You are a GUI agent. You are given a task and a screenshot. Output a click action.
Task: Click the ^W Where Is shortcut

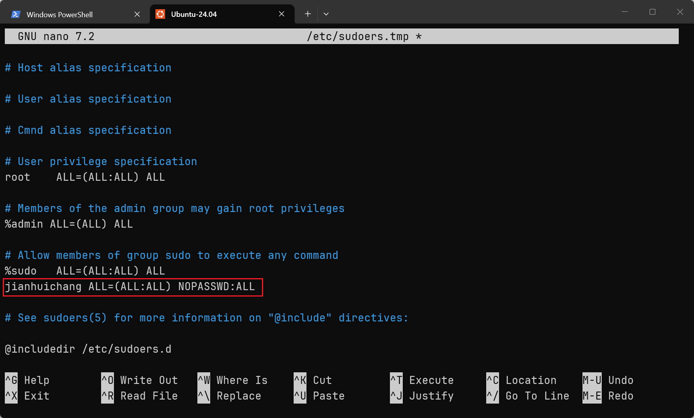pyautogui.click(x=232, y=380)
